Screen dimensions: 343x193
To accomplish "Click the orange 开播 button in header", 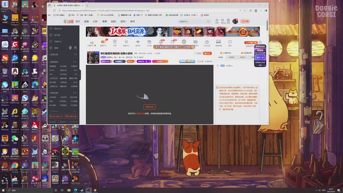I will 245,21.
